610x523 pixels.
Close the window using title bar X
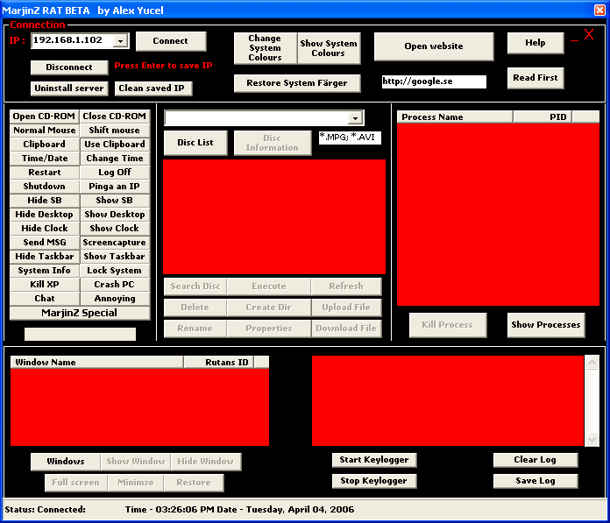[599, 10]
